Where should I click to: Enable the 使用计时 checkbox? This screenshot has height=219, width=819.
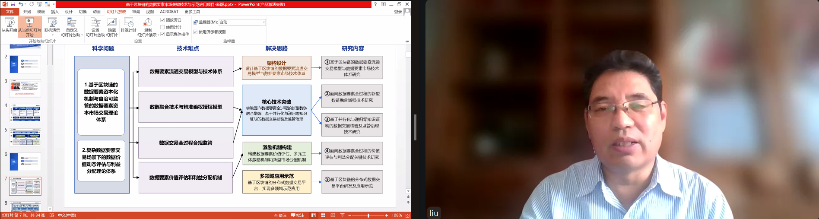[x=162, y=27]
